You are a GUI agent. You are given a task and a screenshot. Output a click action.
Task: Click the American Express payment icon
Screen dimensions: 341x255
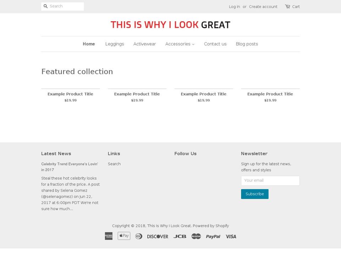[109, 236]
